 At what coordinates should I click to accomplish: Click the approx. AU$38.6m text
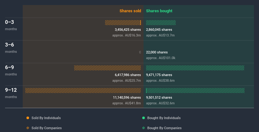point(160,81)
